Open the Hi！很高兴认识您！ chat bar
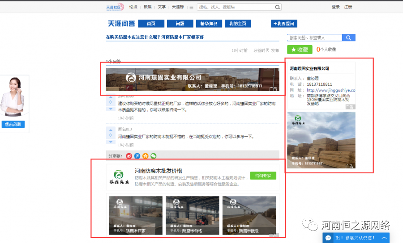 (356, 238)
